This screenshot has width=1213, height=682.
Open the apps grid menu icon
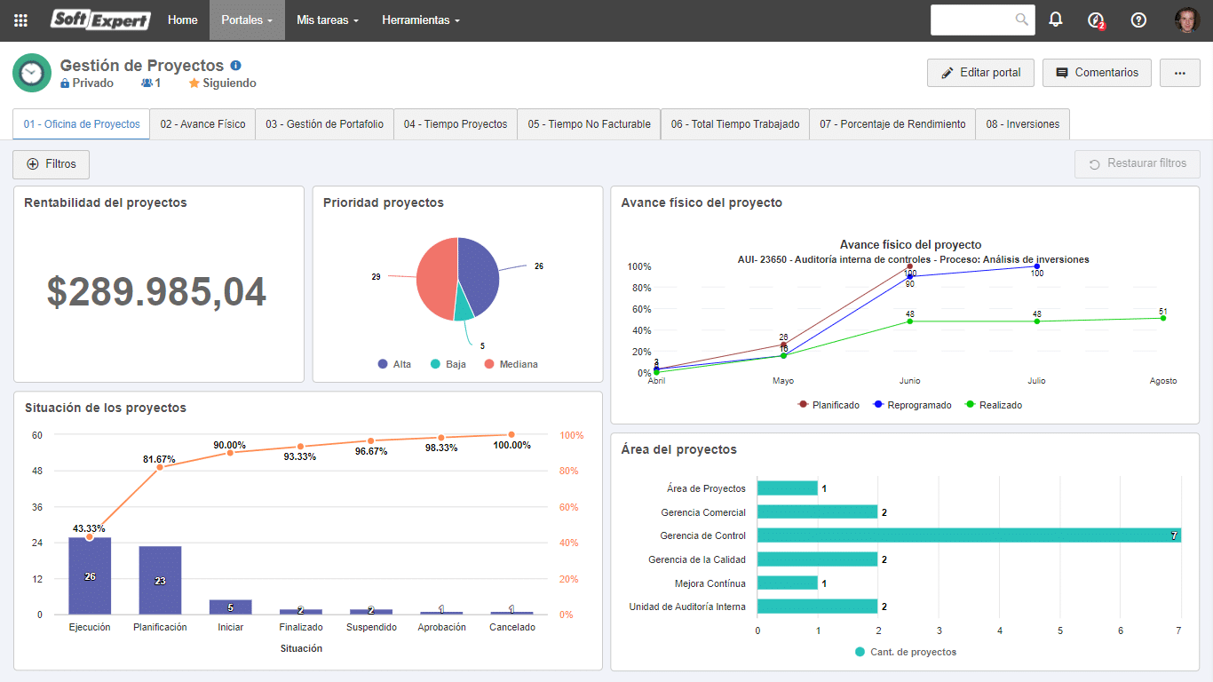(x=20, y=20)
